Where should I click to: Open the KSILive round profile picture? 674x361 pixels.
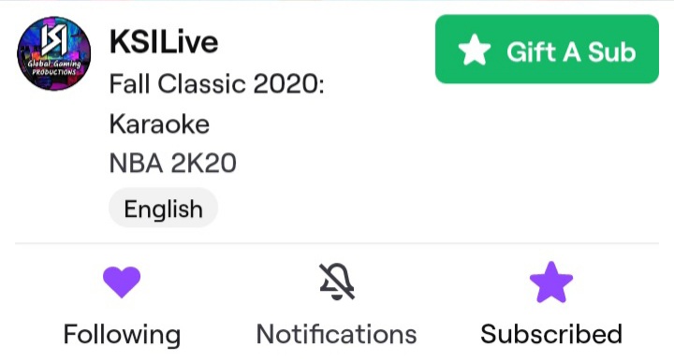tap(54, 53)
